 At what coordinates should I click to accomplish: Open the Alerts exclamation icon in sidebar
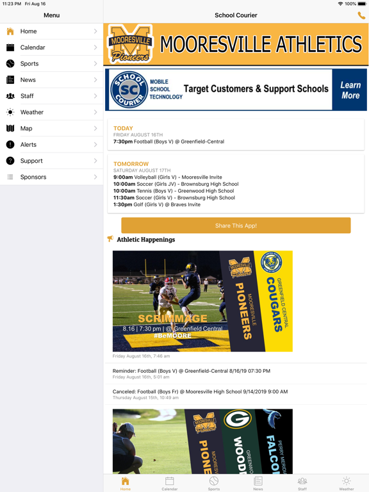pyautogui.click(x=10, y=144)
